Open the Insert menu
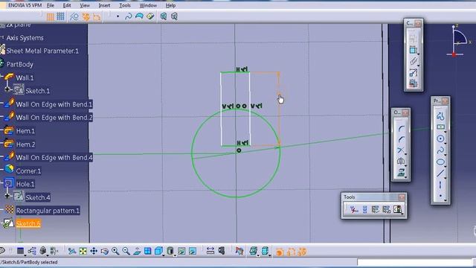 (104, 5)
